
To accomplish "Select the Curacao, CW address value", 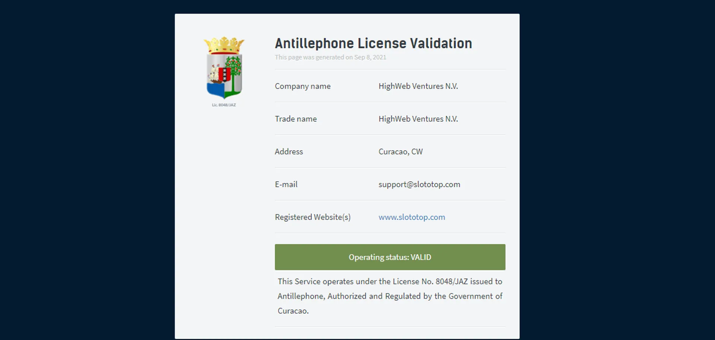I will (400, 151).
